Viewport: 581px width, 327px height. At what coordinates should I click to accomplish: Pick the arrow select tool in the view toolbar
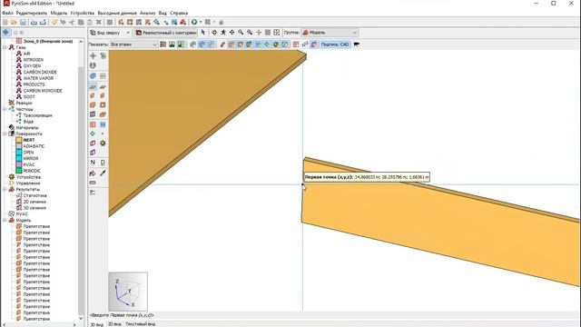[x=203, y=33]
